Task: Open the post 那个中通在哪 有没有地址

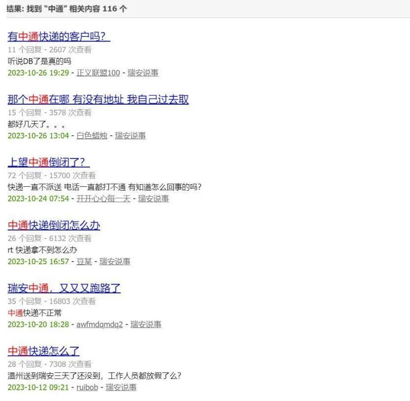Action: click(x=98, y=99)
